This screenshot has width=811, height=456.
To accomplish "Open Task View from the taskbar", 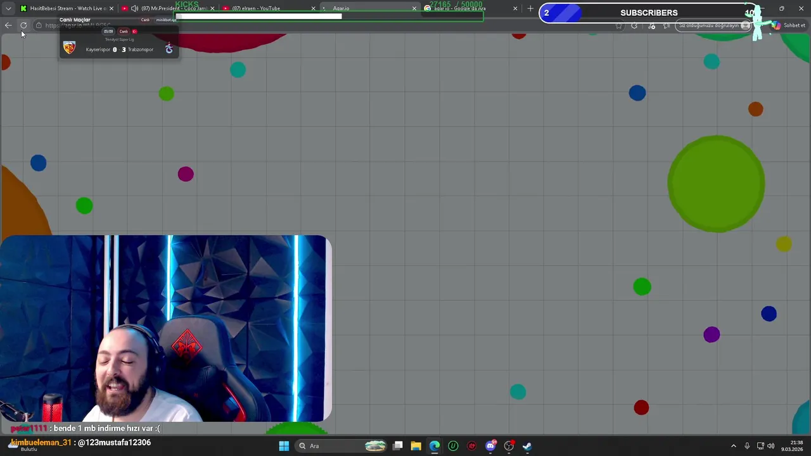I will [x=398, y=446].
